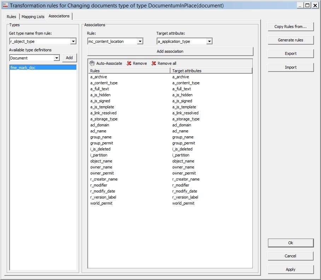Screen dimensions: 321x280
Task: Open the 'Get type name from rule' dropdown
Action: coord(73,41)
